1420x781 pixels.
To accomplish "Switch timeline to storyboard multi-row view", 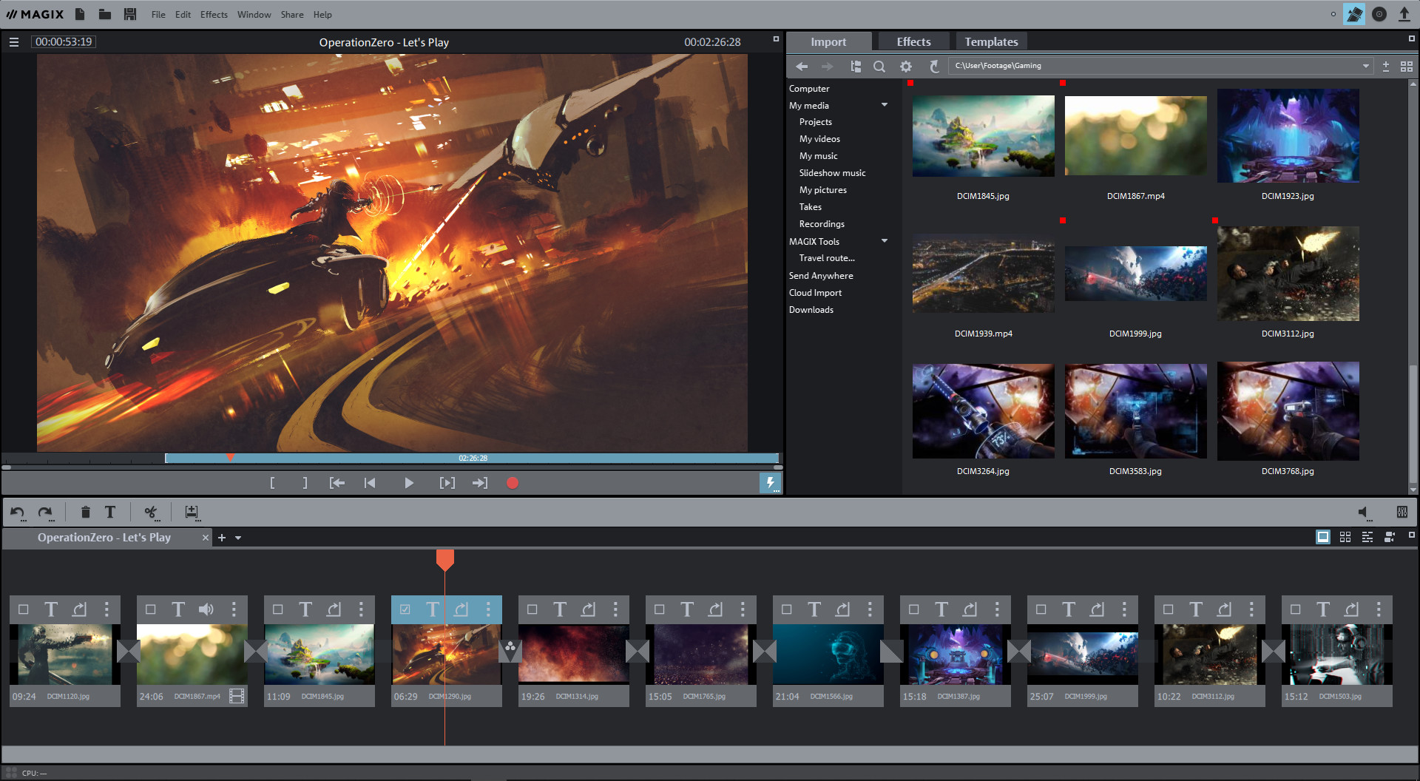I will (x=1345, y=537).
